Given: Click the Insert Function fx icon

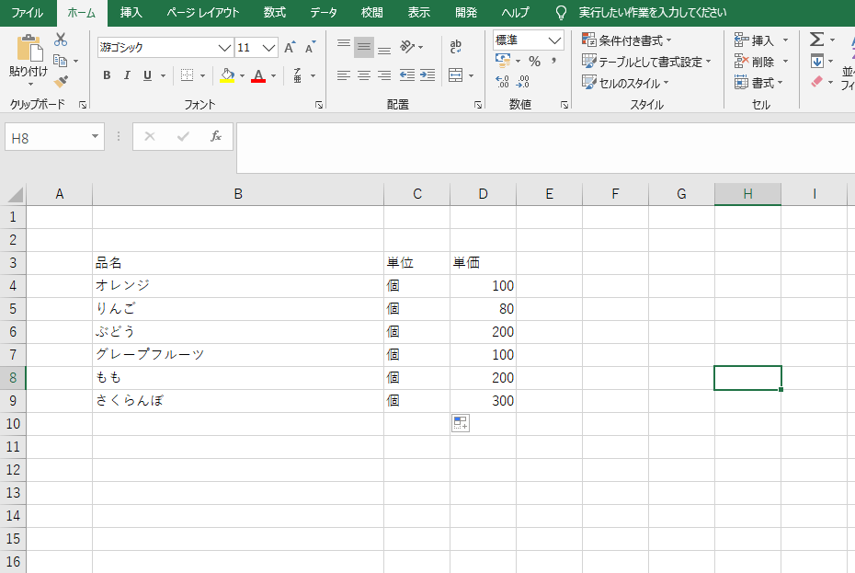Looking at the screenshot, I should 216,136.
